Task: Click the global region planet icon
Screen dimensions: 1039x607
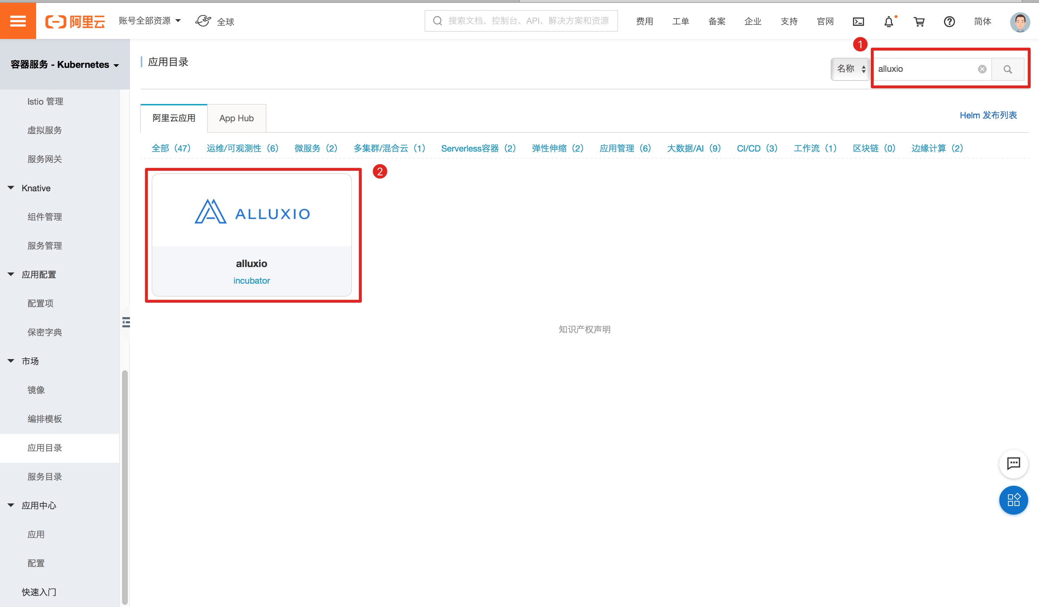Action: (x=203, y=21)
